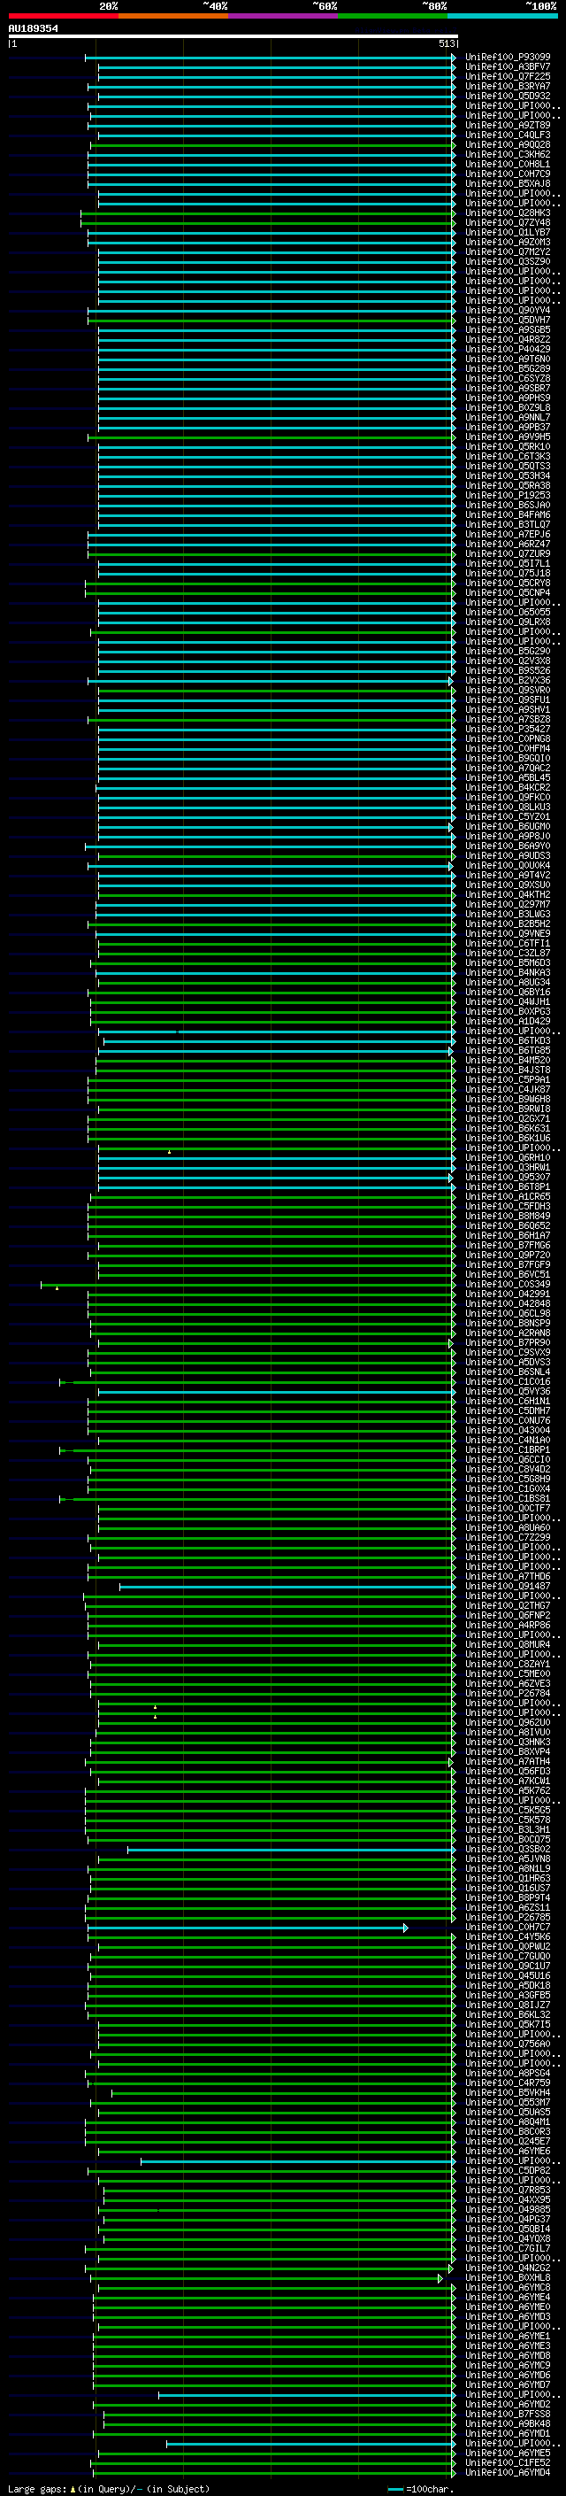Select UniRef100_C0S349 hit

[508, 1284]
